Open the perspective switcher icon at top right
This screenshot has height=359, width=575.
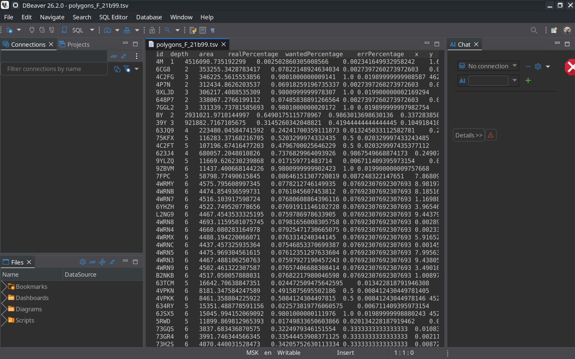pos(554,30)
